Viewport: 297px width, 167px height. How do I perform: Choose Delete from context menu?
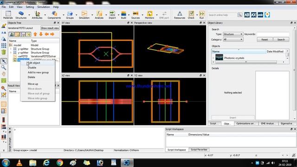31,77
